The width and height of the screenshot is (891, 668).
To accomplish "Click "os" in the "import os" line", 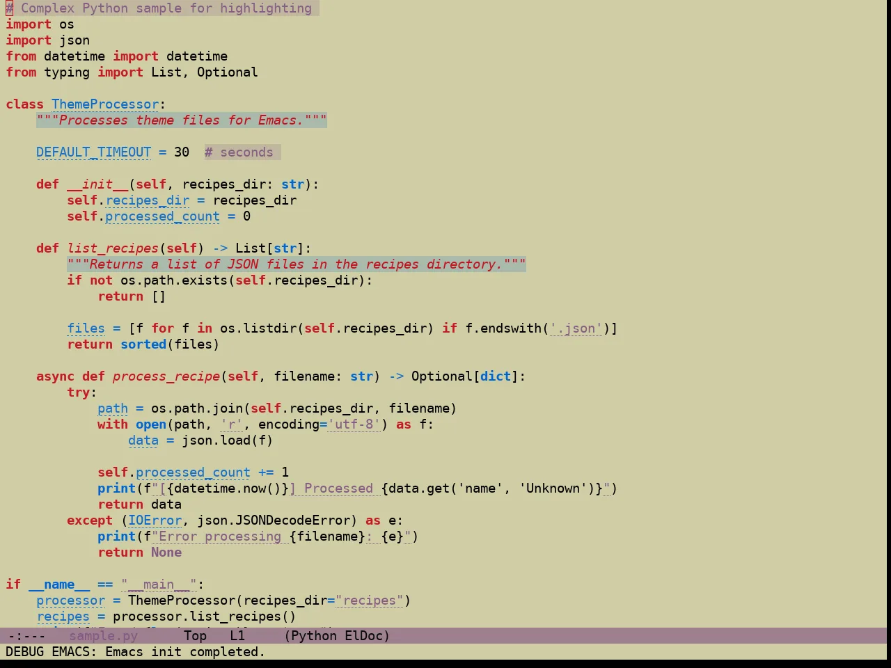I will [x=67, y=24].
